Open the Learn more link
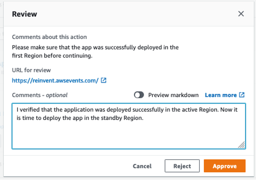 220,95
